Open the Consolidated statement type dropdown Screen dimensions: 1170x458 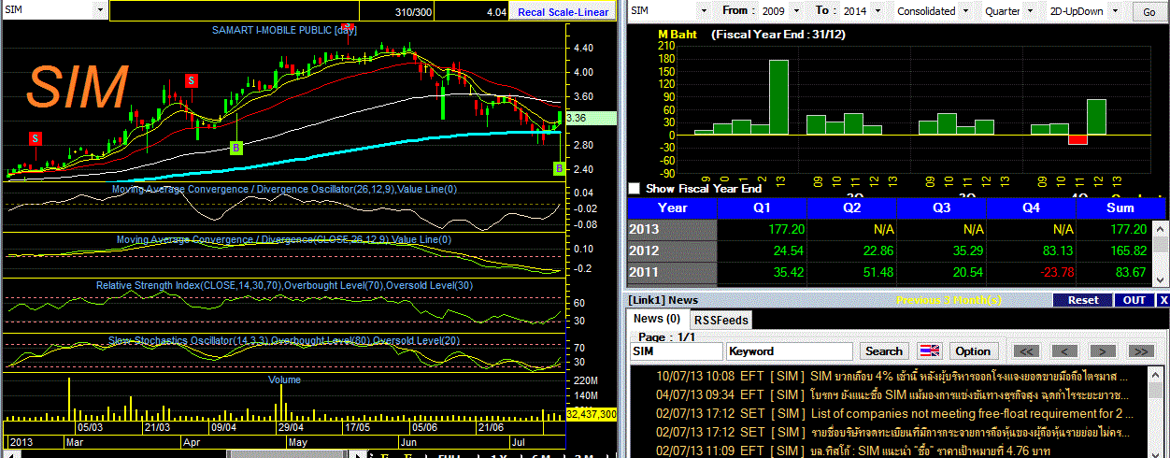tap(964, 11)
